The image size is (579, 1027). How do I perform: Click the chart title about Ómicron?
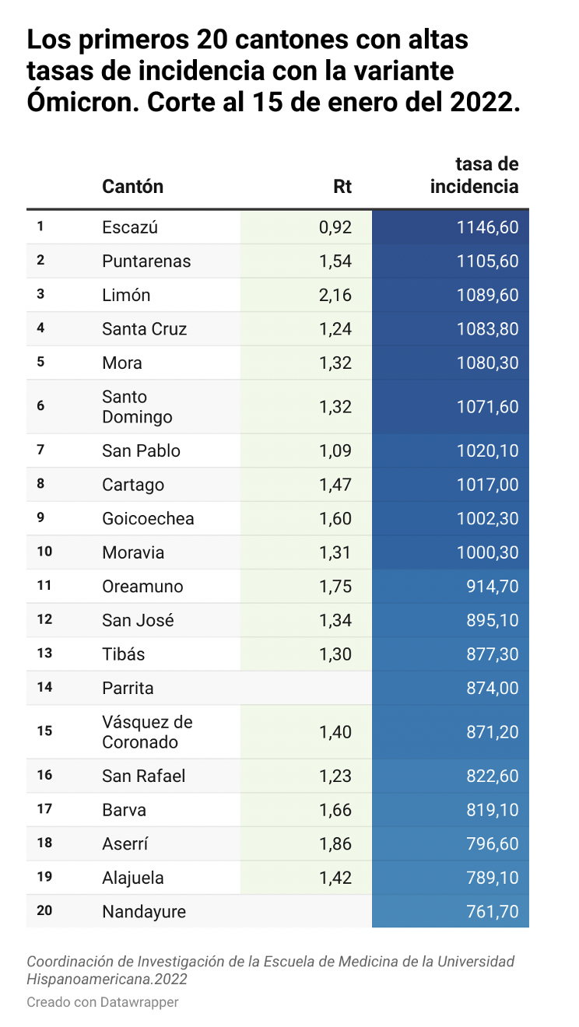[x=273, y=70]
